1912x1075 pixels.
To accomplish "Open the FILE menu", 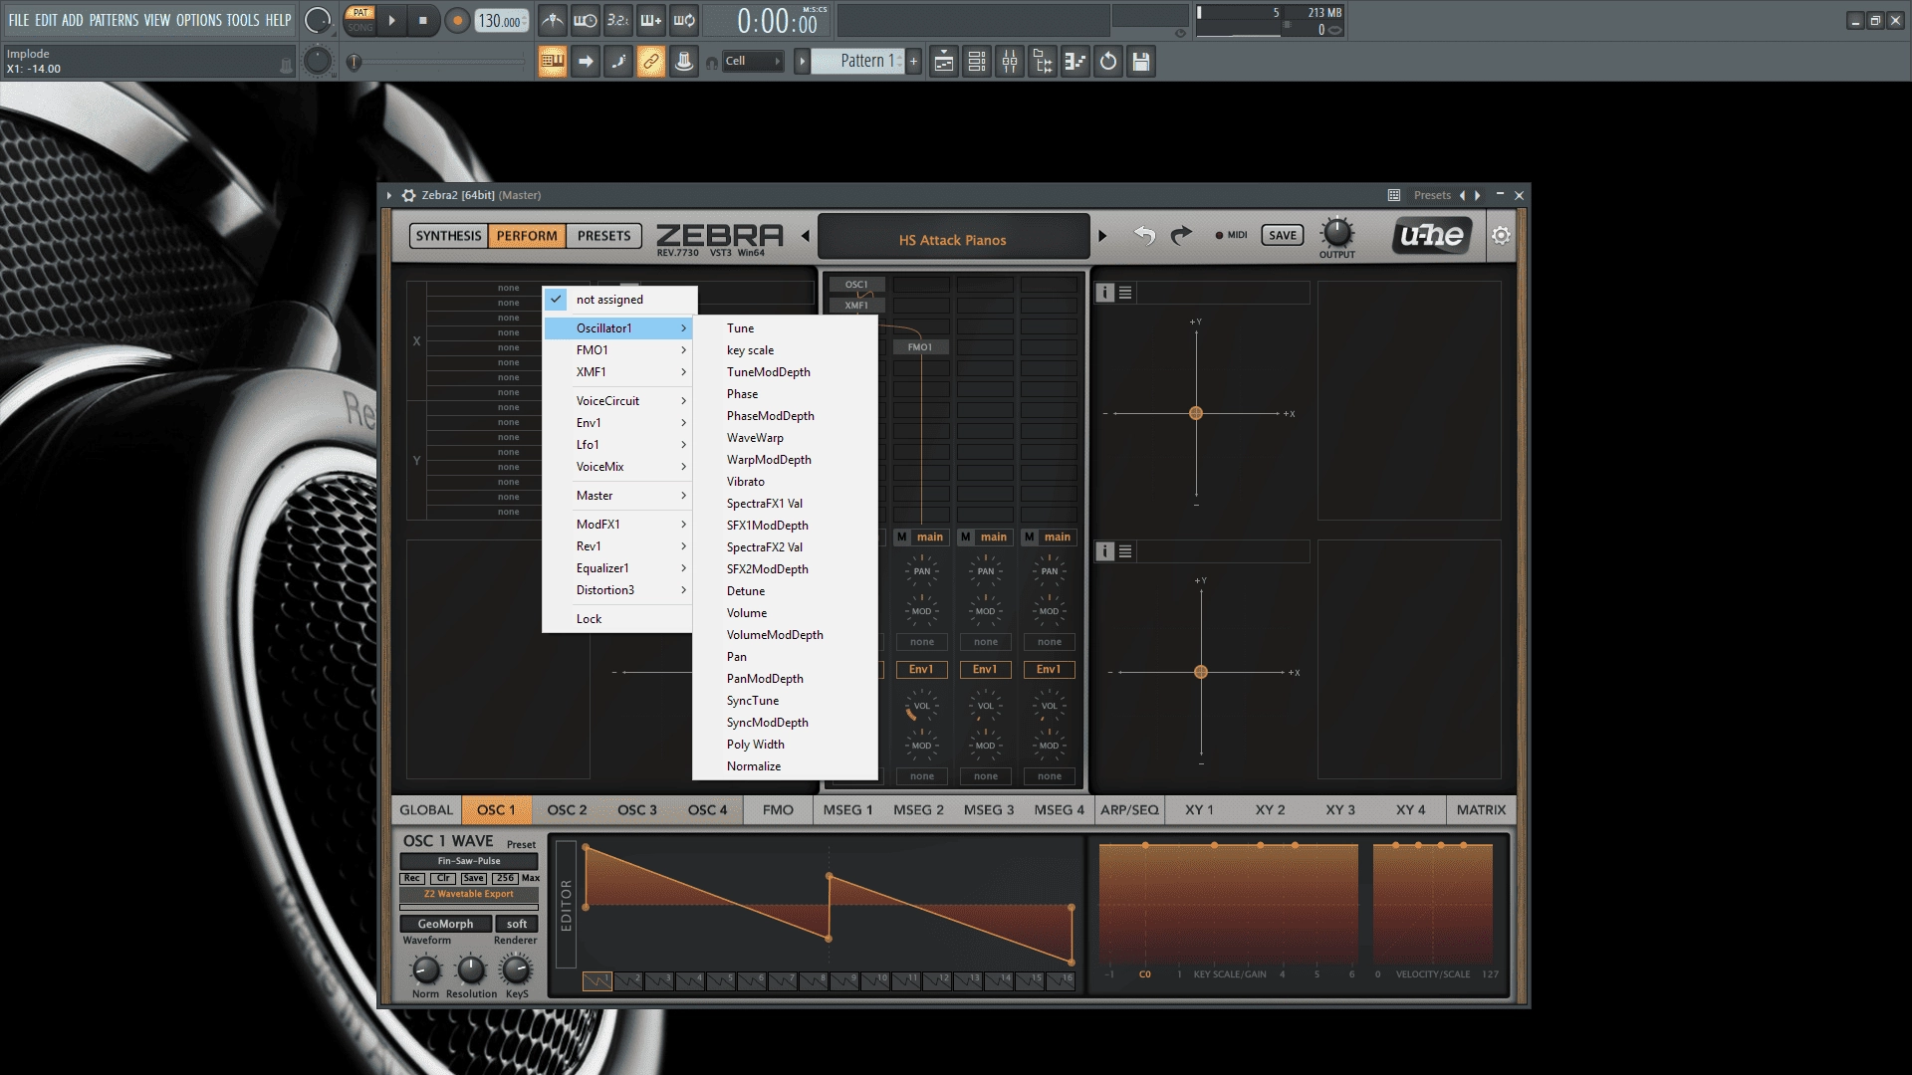I will 19,20.
